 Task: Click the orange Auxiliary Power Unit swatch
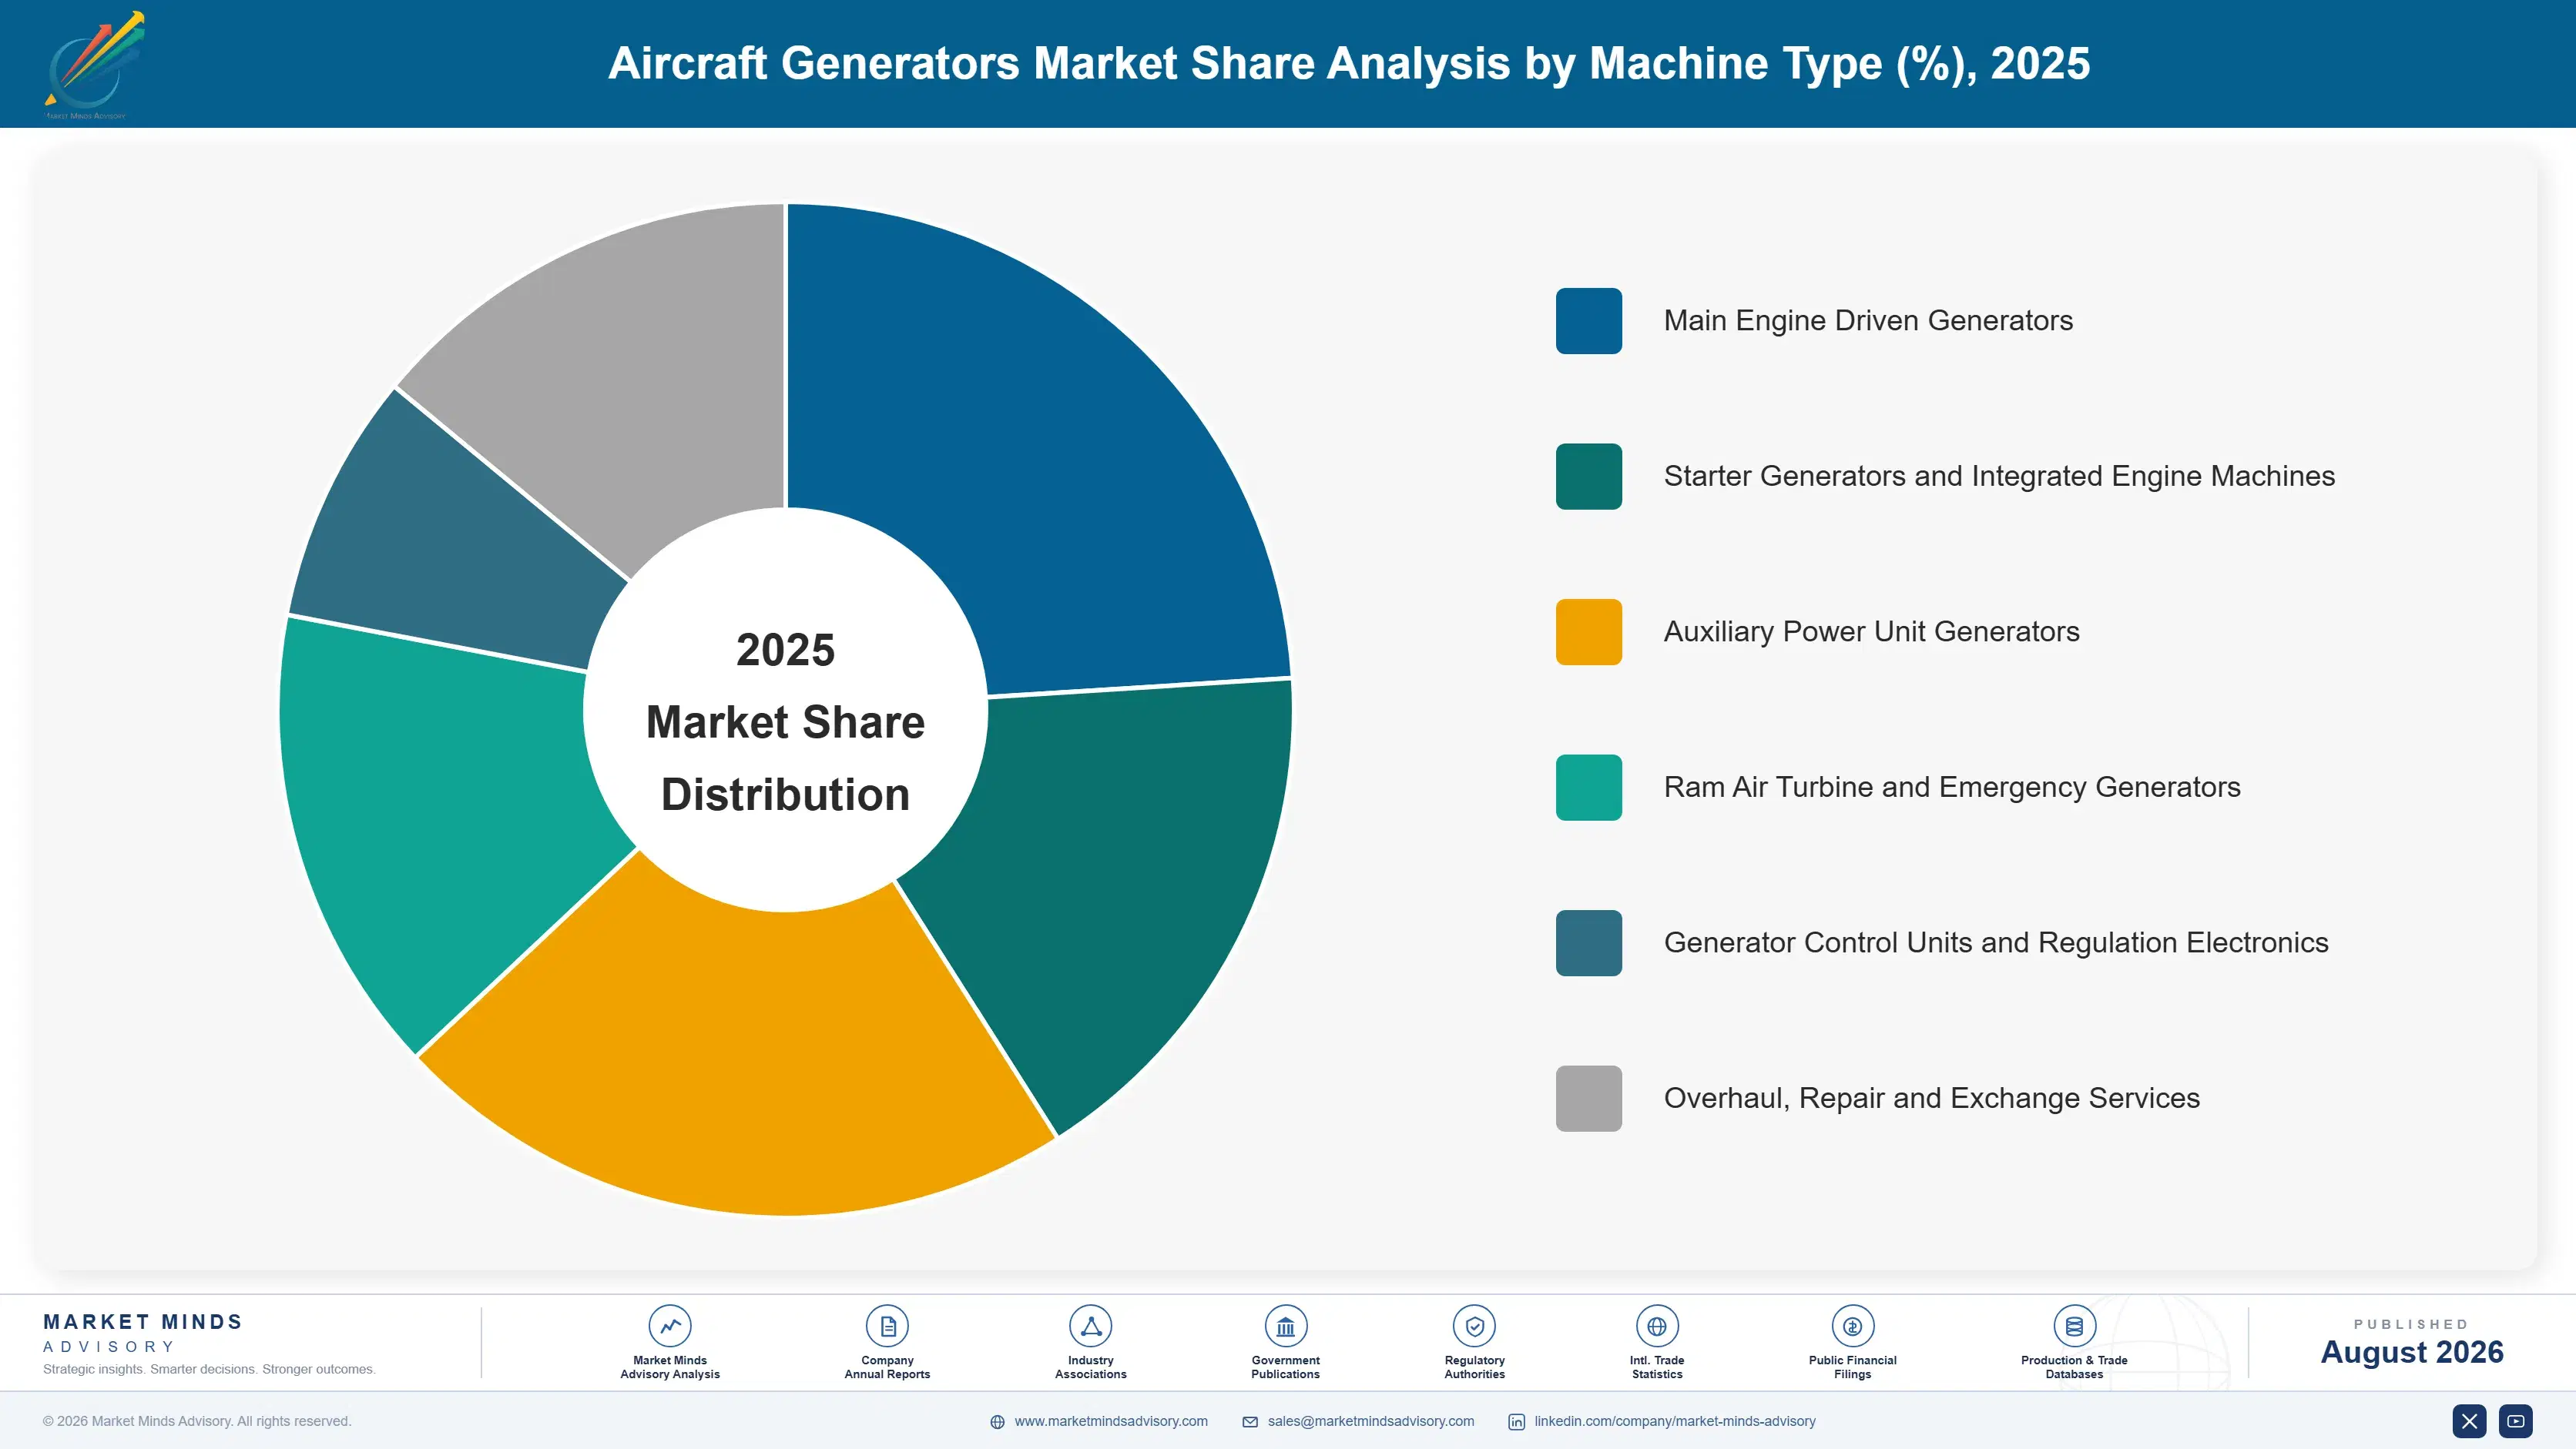[1588, 631]
